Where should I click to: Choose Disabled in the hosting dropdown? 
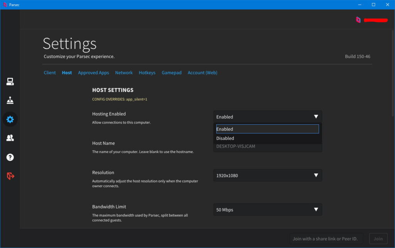click(268, 138)
